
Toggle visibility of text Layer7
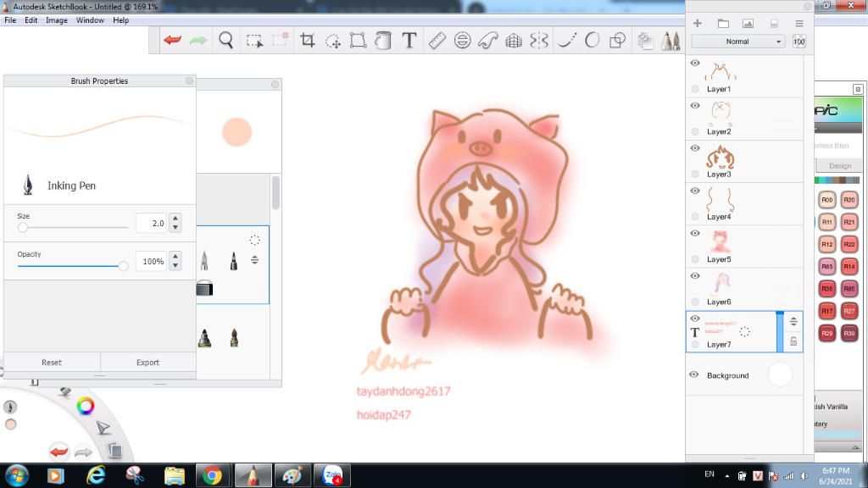(695, 319)
